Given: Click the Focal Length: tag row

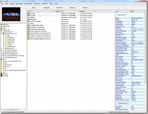Looking at the screenshot, I should point(130,57).
